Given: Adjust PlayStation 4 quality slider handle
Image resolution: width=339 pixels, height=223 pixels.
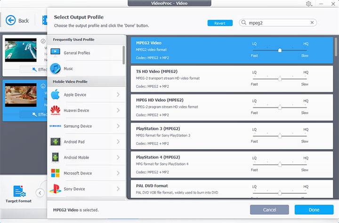Looking at the screenshot, I should (280, 165).
